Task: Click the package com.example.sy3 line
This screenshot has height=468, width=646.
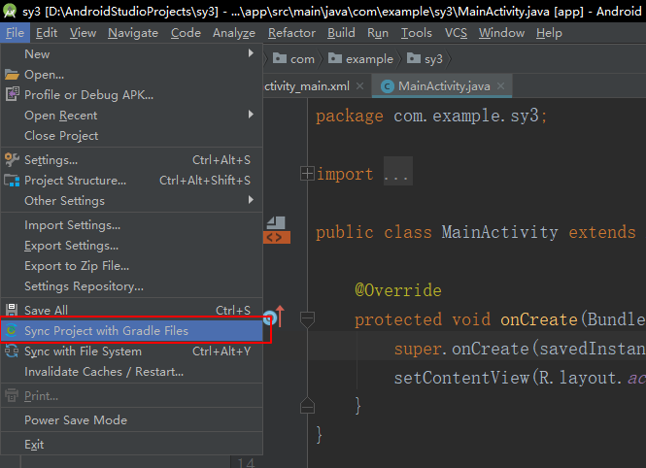Action: pos(431,116)
